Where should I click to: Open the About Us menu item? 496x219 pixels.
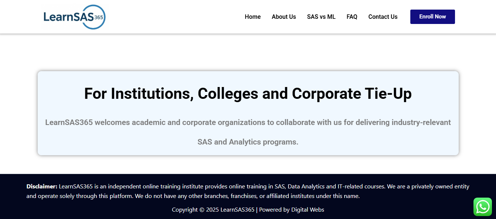(284, 17)
